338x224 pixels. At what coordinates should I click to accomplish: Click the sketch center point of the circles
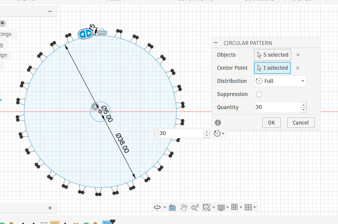point(100,112)
